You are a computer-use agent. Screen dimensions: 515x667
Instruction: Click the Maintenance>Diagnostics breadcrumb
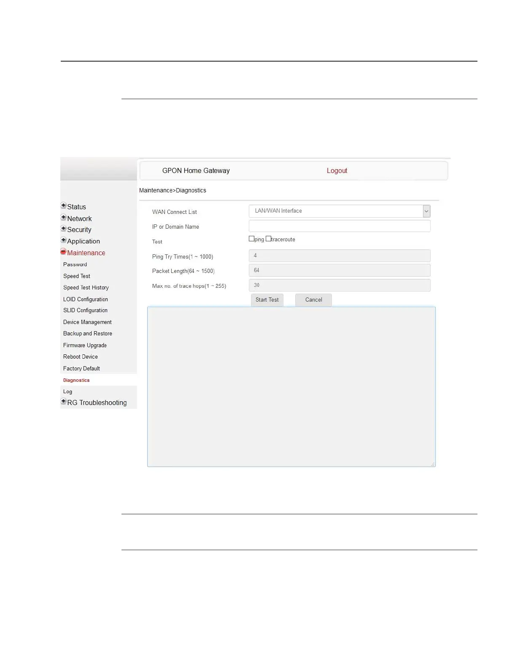173,190
